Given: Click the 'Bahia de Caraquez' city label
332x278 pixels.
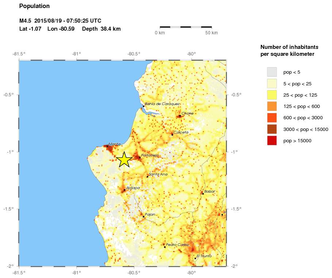Looking at the screenshot, I should (162, 104).
